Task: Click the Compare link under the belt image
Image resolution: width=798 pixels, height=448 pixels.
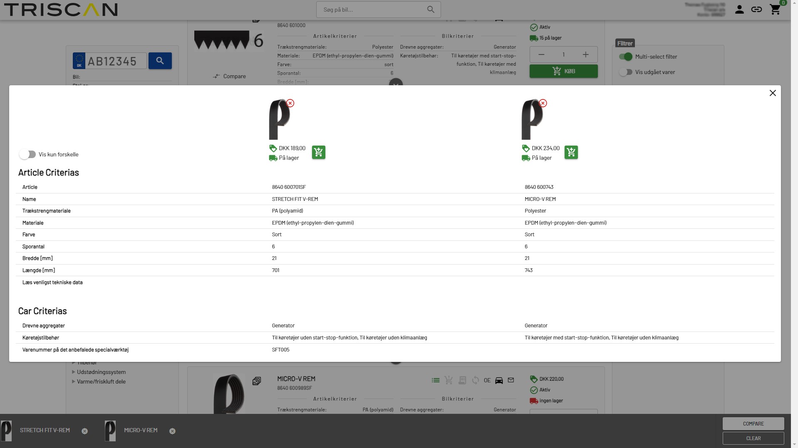Action: click(229, 76)
